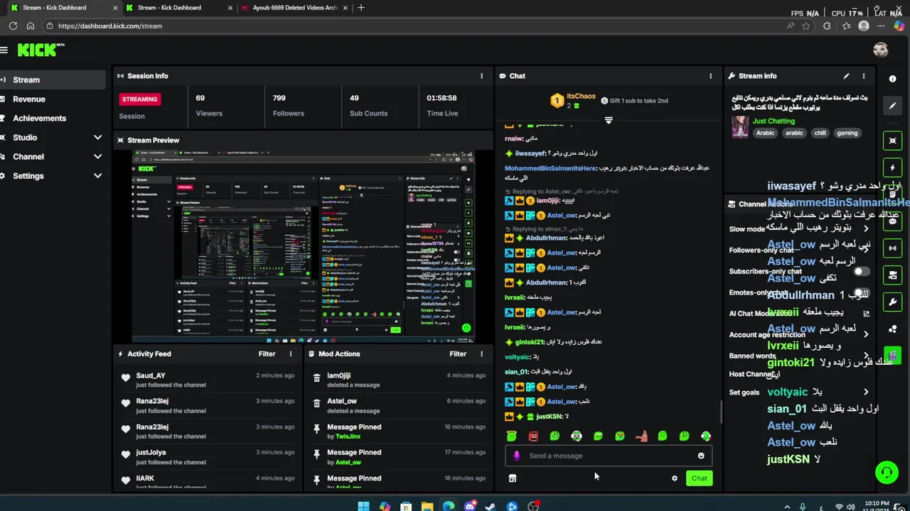Viewport: 910px width, 511px height.
Task: Click ItsChaos top gifter name
Action: 582,97
